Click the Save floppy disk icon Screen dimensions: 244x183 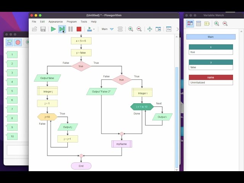[43, 29]
